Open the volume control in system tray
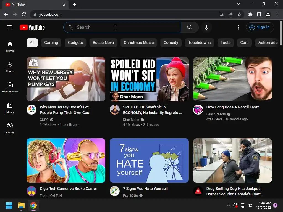Viewport: 283px width, 212px height. click(250, 205)
